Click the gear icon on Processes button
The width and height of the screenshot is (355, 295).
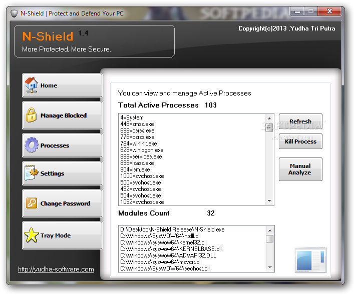click(x=32, y=145)
